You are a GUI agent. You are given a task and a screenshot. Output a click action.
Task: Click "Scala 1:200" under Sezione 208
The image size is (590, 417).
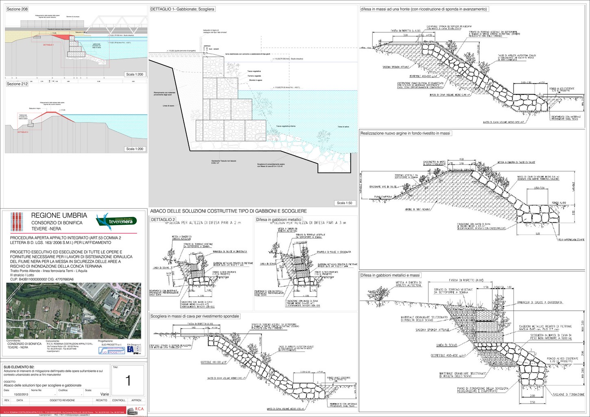click(x=135, y=75)
